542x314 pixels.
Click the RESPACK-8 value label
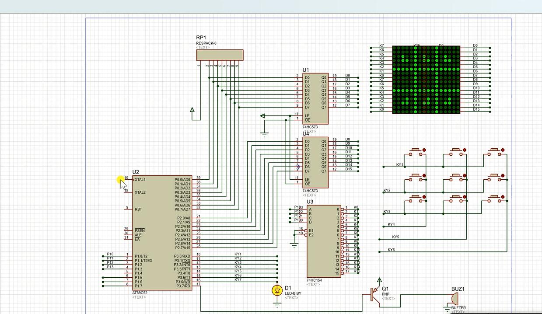click(206, 43)
